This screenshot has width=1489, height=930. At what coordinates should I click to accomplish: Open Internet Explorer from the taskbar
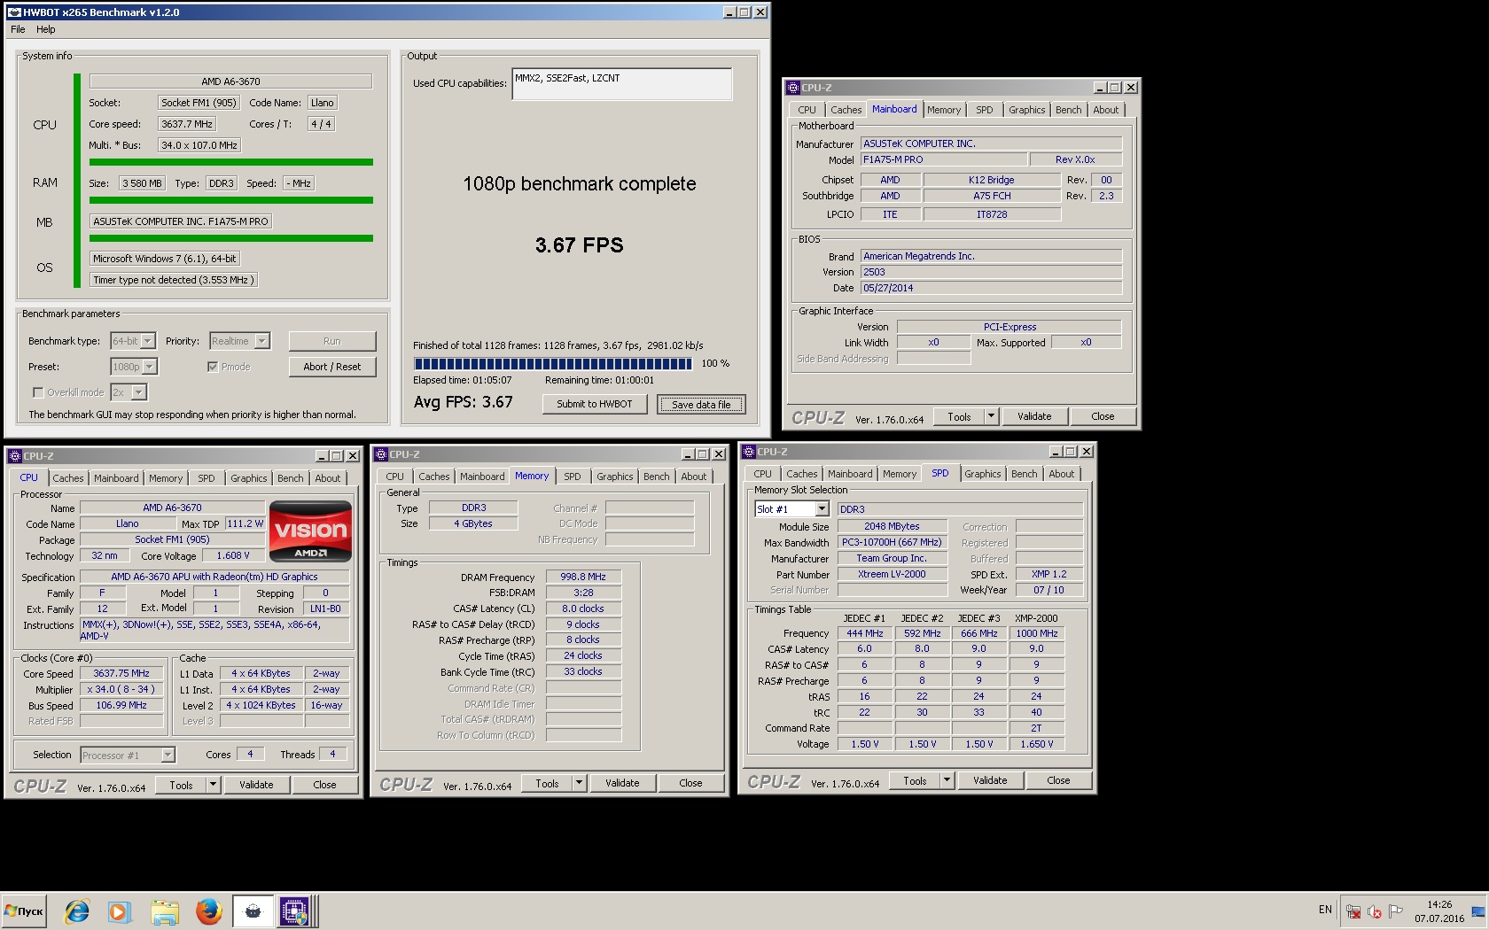[77, 911]
